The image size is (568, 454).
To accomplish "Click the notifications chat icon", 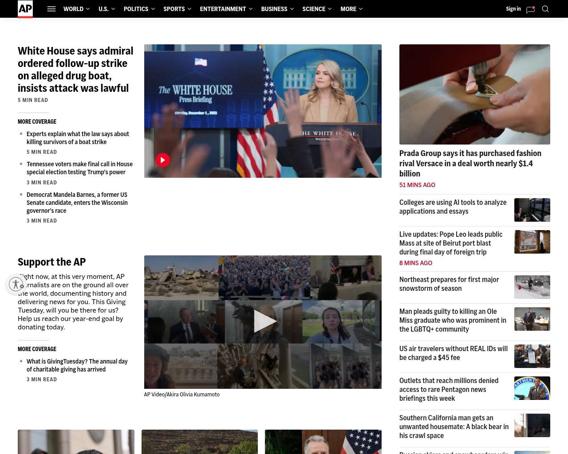I will pos(530,9).
